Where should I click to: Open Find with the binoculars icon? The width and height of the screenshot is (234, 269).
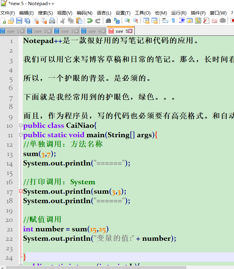click(108, 21)
